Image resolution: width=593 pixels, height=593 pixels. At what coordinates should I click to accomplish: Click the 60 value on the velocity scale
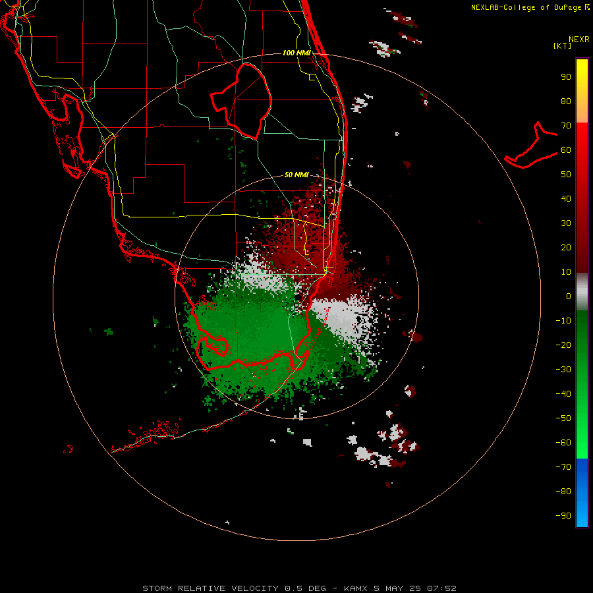[x=566, y=150]
